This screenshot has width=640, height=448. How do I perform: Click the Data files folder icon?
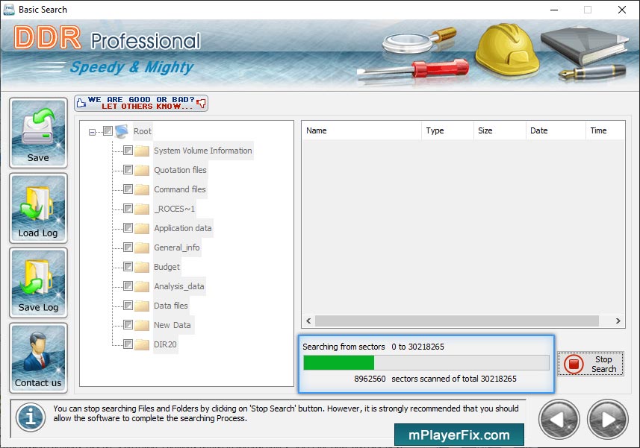tap(142, 306)
